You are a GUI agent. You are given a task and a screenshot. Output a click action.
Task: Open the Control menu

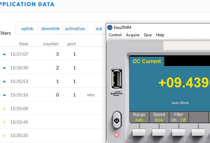click(x=115, y=35)
